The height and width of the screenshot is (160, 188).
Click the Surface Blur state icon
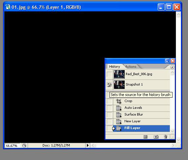point(119,115)
